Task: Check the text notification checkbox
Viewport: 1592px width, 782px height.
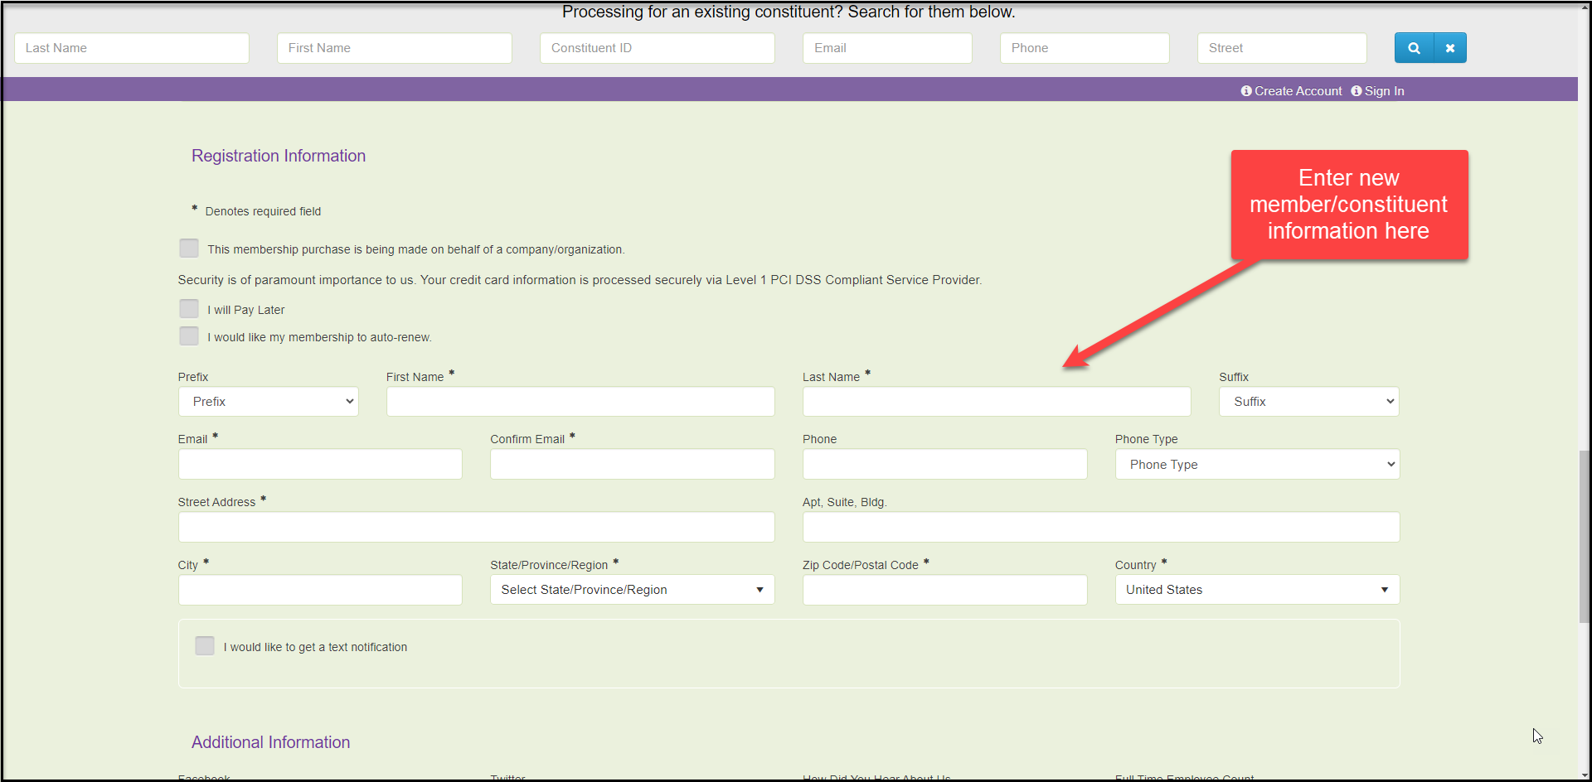Action: pyautogui.click(x=205, y=646)
